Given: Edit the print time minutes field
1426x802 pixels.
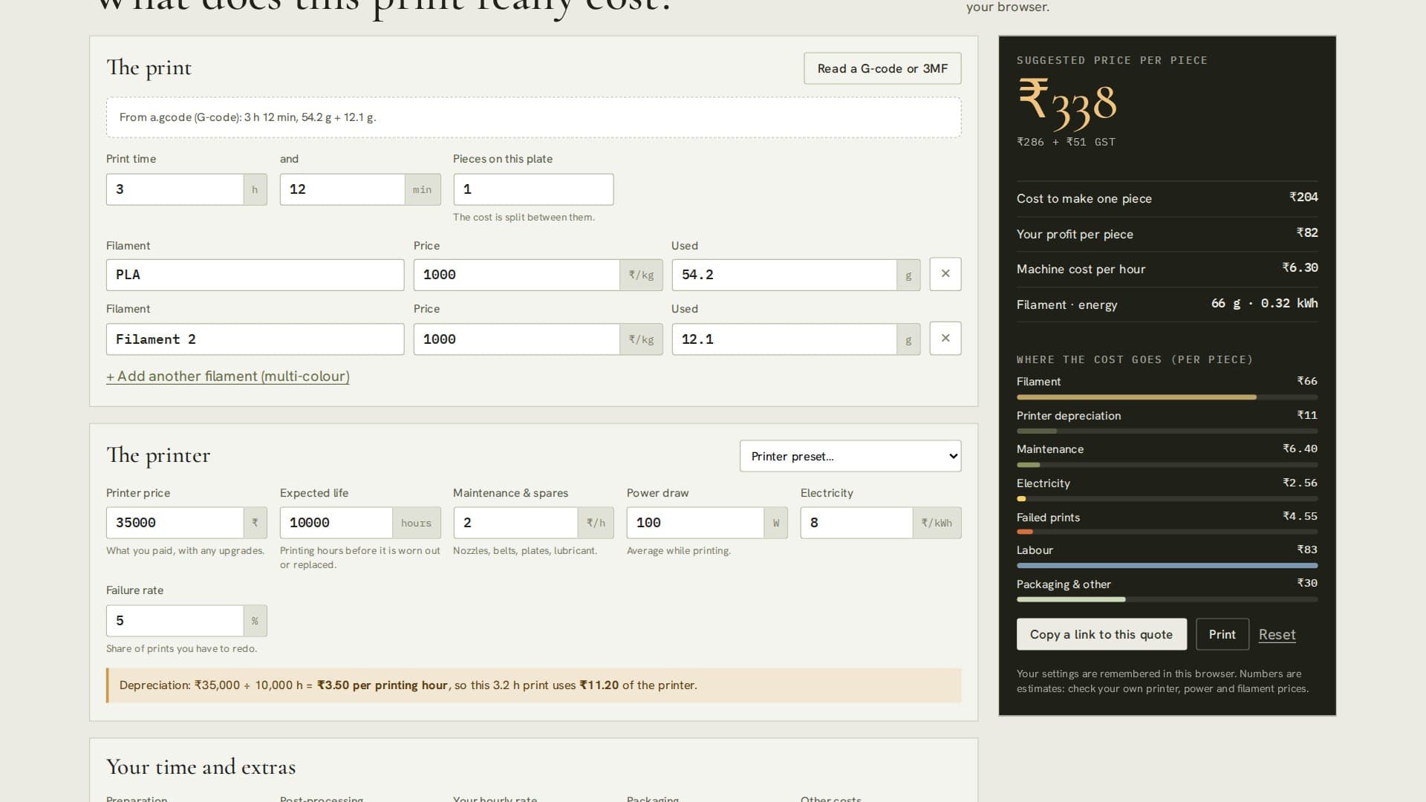Looking at the screenshot, I should coord(342,189).
